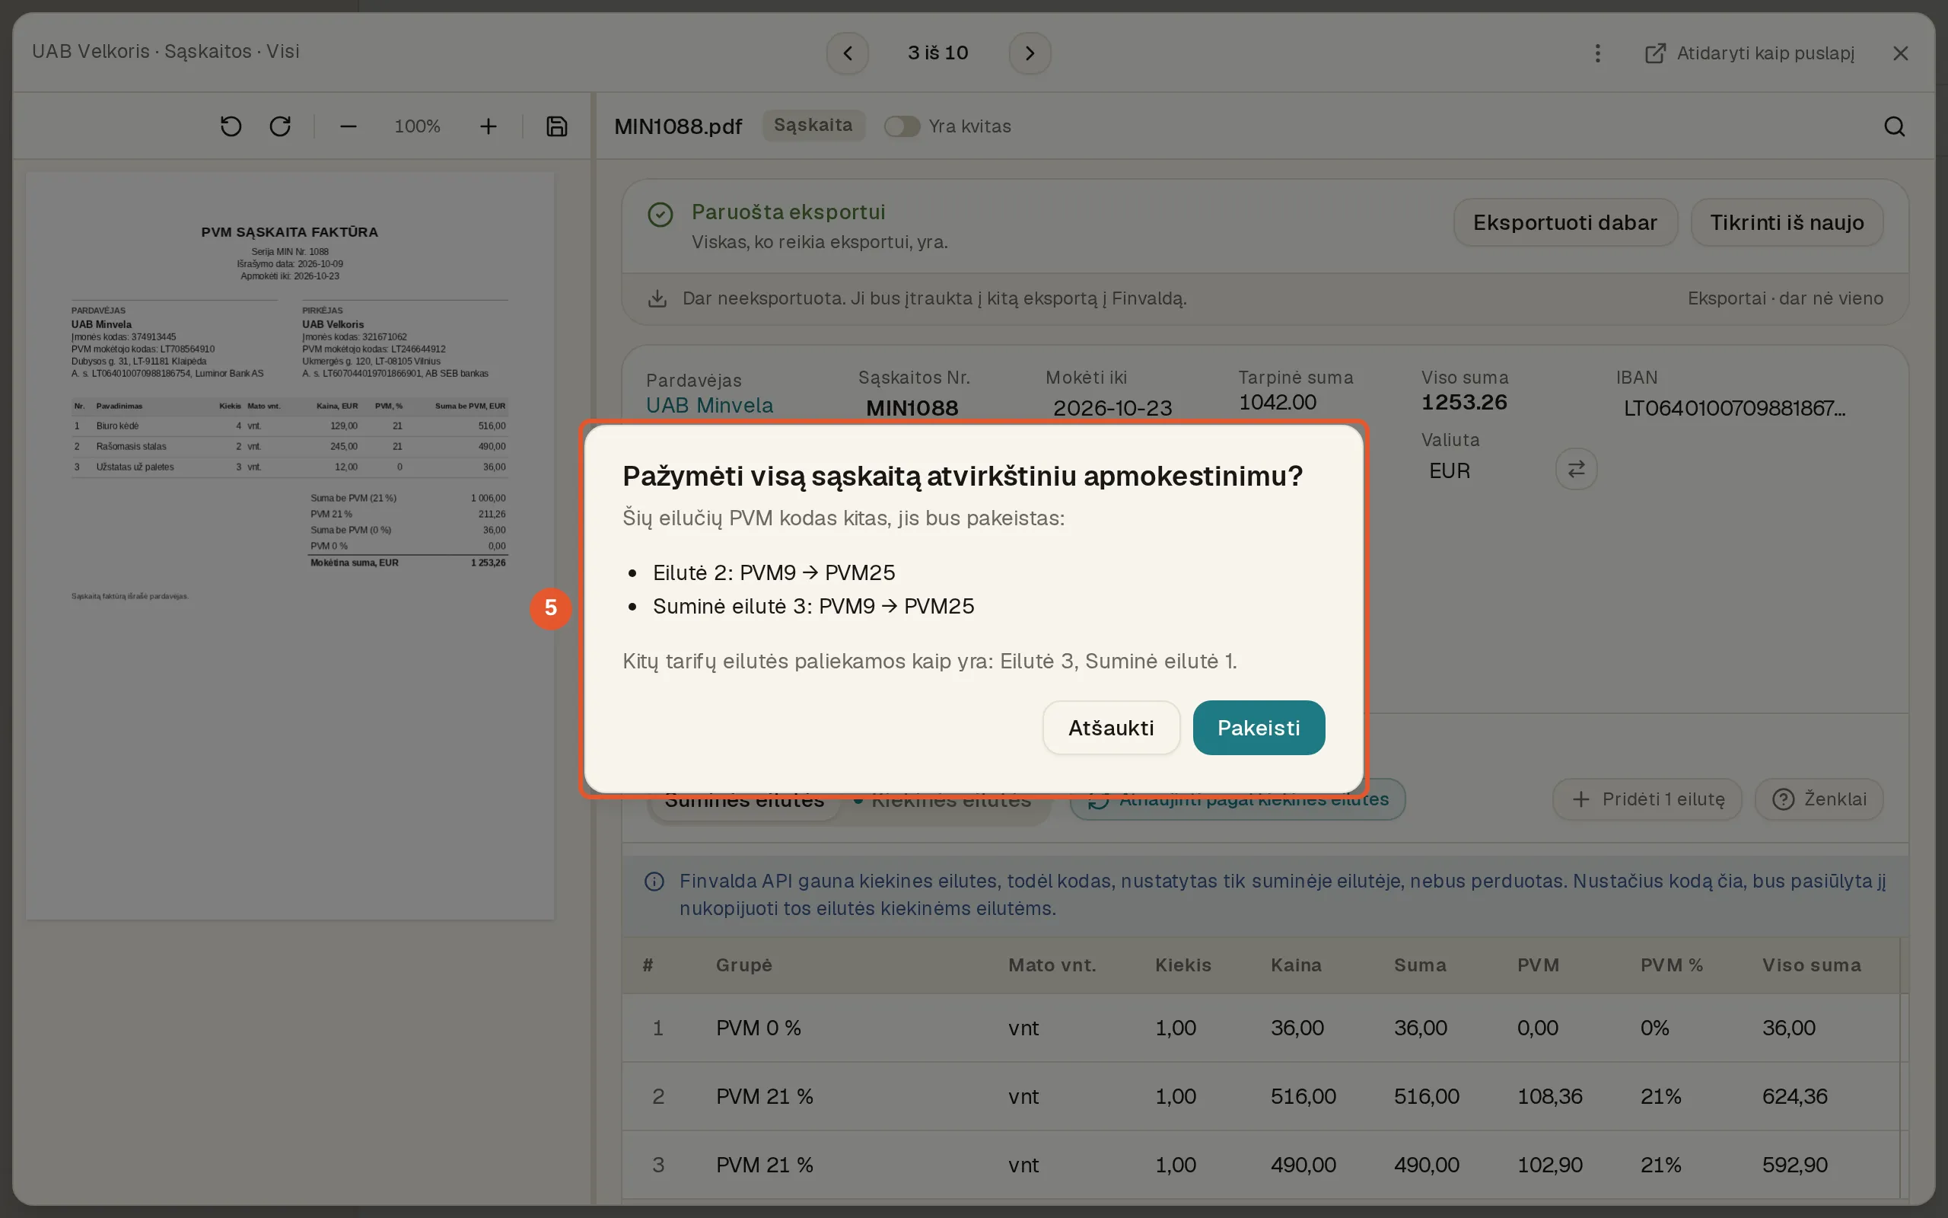Viewport: 1948px width, 1218px height.
Task: Rotate the PDF clockwise
Action: pos(280,126)
